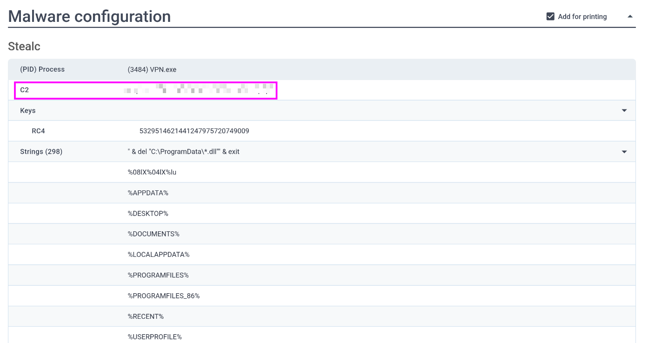Collapse the Strings (298) list arrow
This screenshot has width=649, height=343.
point(624,152)
